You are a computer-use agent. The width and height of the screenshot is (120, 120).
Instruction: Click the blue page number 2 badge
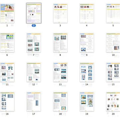(x=34, y=26)
